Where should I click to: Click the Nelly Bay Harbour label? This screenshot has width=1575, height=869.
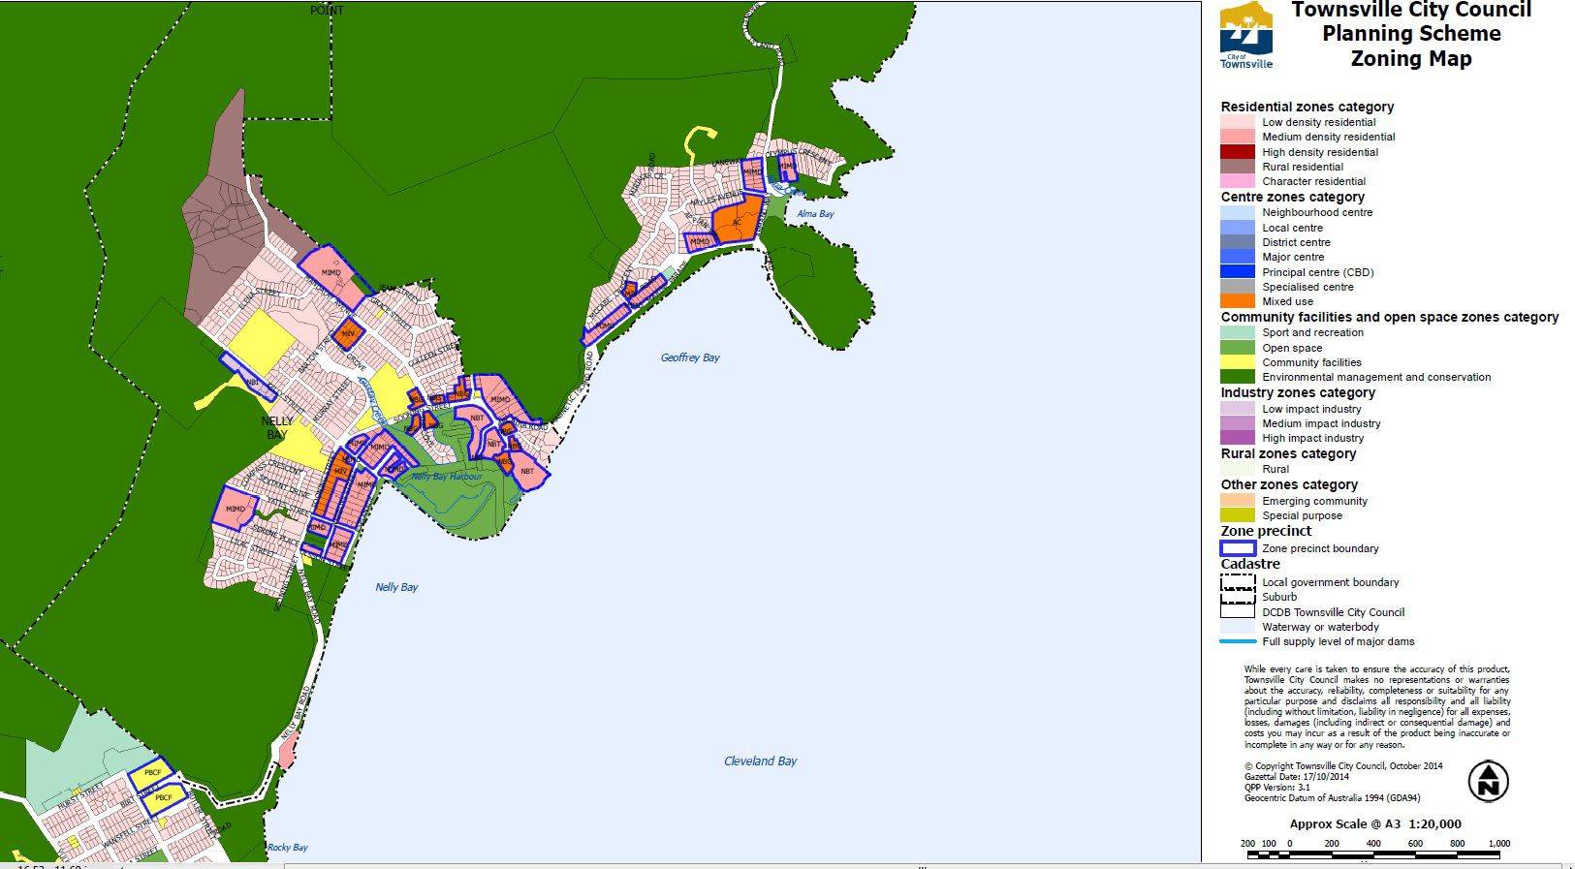click(446, 477)
